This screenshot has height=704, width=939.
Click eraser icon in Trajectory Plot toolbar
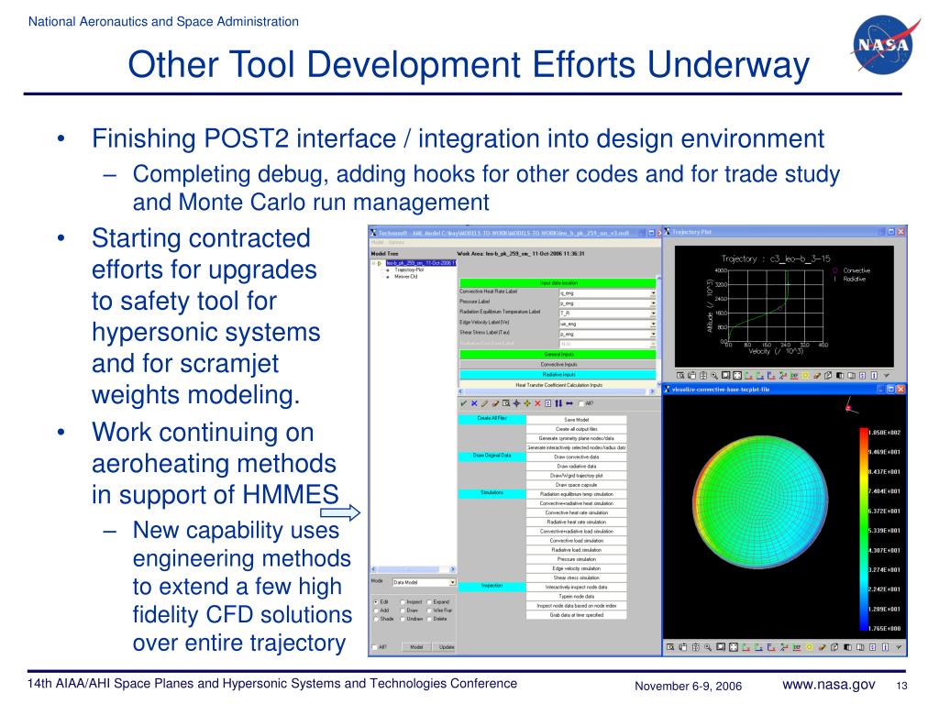(817, 375)
